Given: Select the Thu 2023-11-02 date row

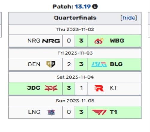Looking at the screenshot, I should (x=75, y=30).
